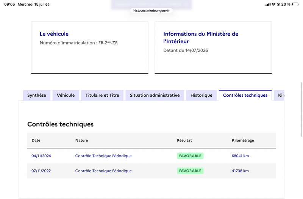Image resolution: width=303 pixels, height=199 pixels.
Task: Go to the Historique tab
Action: tap(201, 95)
